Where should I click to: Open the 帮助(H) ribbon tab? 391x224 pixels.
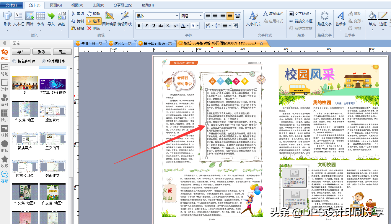pos(148,5)
